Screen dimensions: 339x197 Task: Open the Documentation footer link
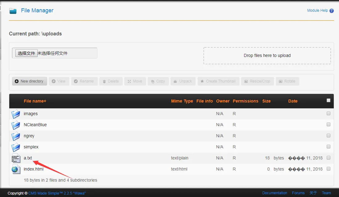275,193
